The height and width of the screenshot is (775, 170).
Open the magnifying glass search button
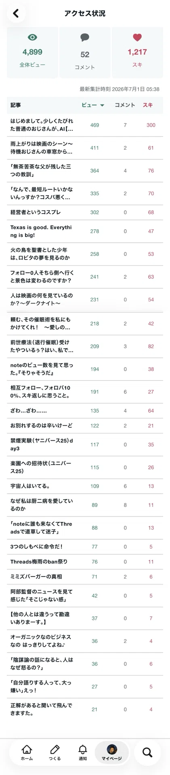[147, 752]
